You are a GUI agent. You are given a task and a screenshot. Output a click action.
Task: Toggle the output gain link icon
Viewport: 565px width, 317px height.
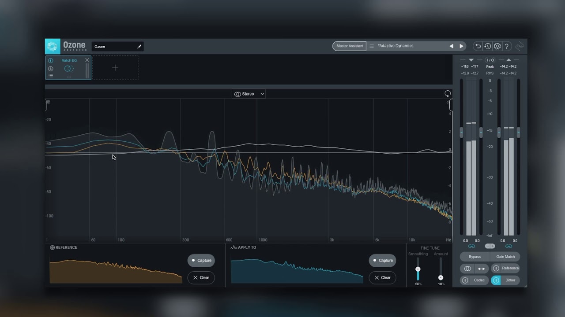tap(508, 246)
